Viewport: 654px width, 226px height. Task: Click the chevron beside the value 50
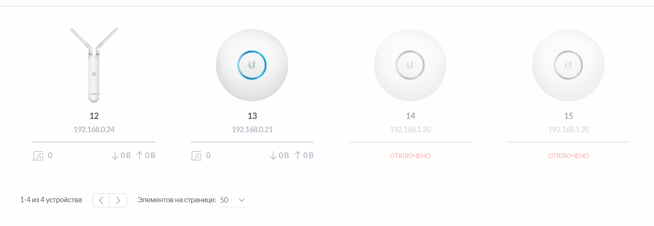[242, 200]
